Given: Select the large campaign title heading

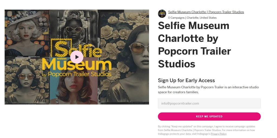Looking at the screenshot, I should click(x=194, y=45).
